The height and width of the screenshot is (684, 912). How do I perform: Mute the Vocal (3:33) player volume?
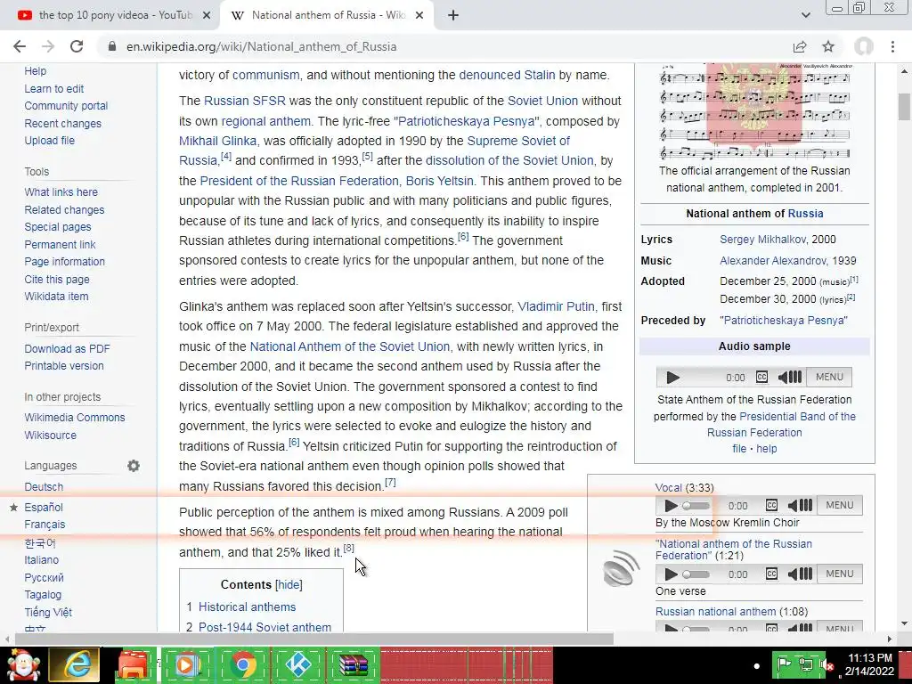point(800,506)
